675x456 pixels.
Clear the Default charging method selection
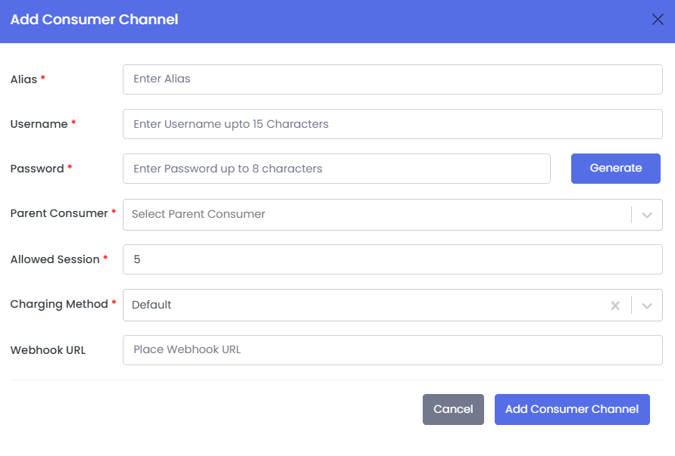click(x=615, y=306)
